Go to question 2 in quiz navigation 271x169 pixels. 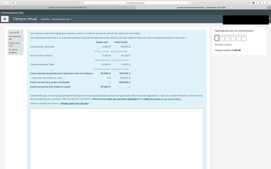pyautogui.click(x=222, y=38)
